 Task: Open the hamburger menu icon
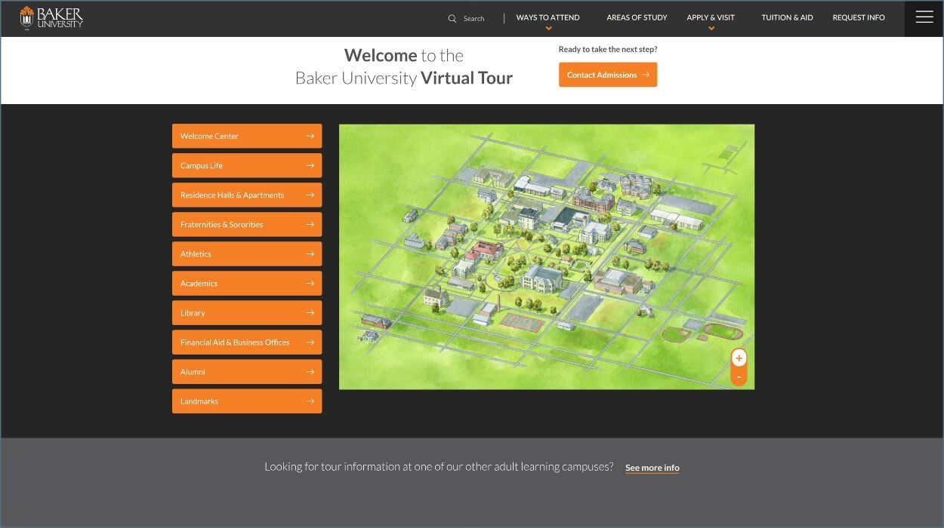click(x=924, y=17)
